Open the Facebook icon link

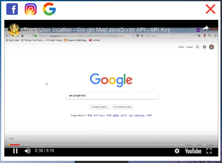point(12,9)
